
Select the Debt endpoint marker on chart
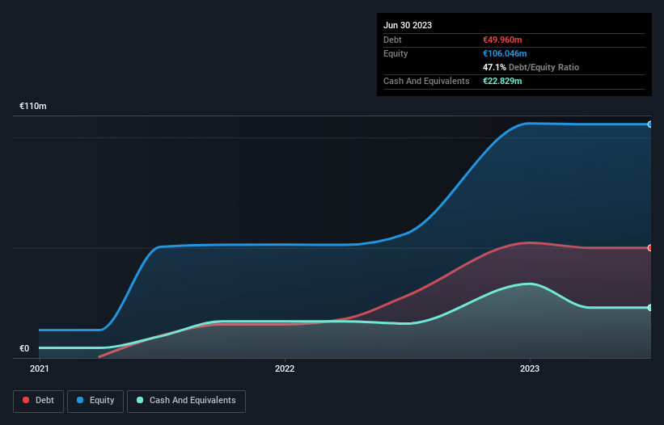pos(650,248)
